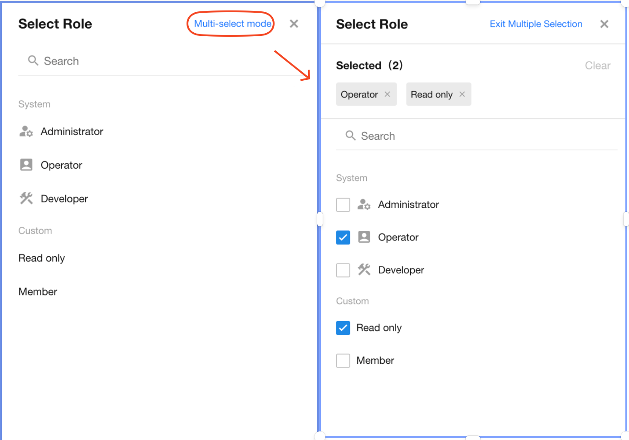Screen dimensions: 629x440
Task: Close the left Select Role panel
Action: pos(294,24)
